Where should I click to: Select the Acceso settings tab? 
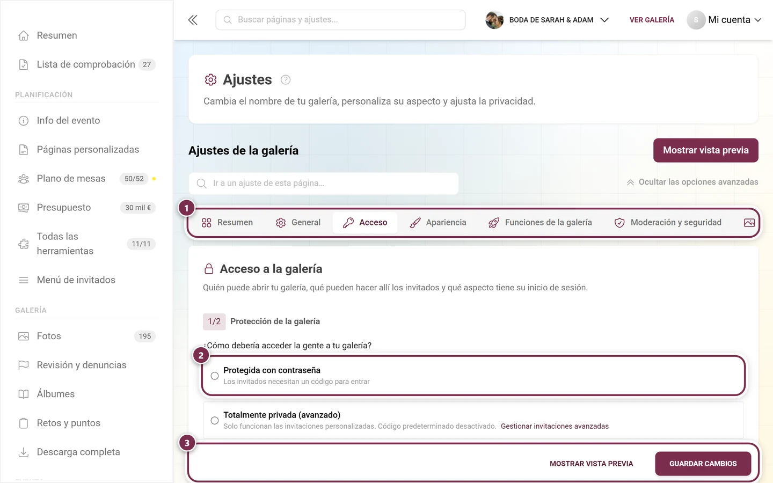click(365, 223)
